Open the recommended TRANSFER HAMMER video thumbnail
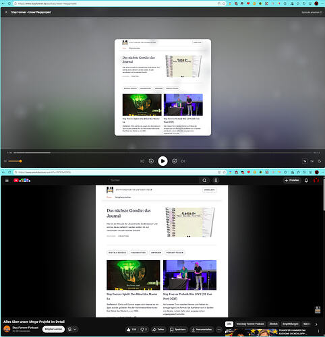Viewport: 325px width, 337px height. point(251,332)
